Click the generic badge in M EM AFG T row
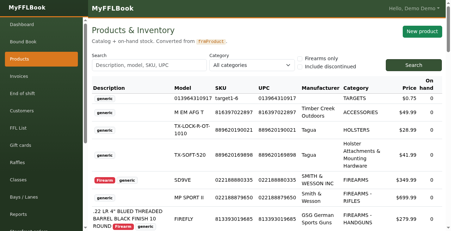Viewport: 451px width, 231px height. (x=105, y=113)
